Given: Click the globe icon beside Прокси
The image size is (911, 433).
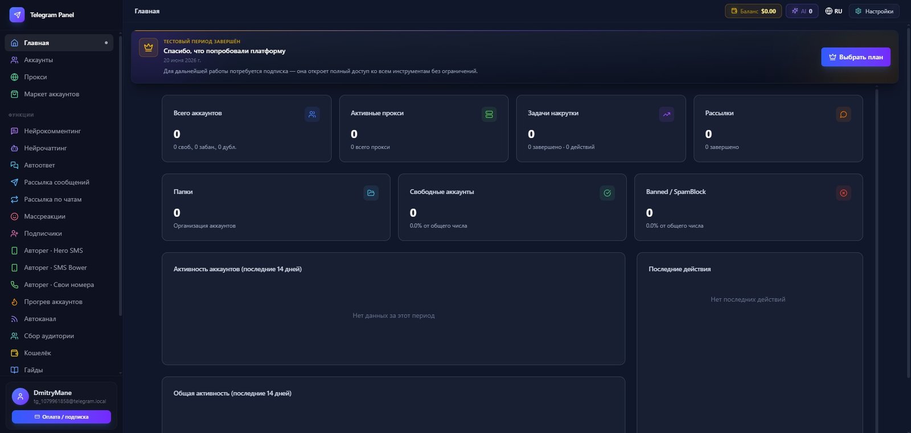Looking at the screenshot, I should pos(14,77).
